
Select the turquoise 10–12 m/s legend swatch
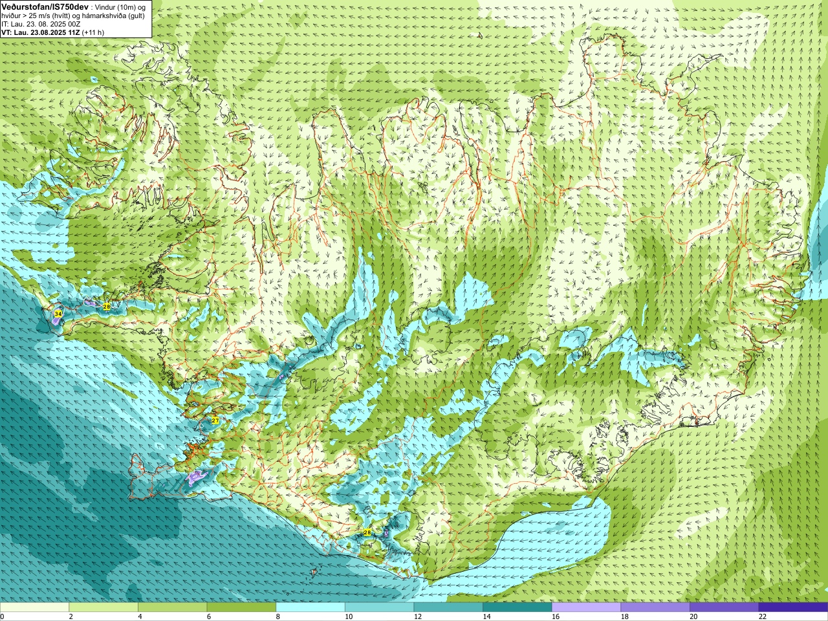click(379, 607)
